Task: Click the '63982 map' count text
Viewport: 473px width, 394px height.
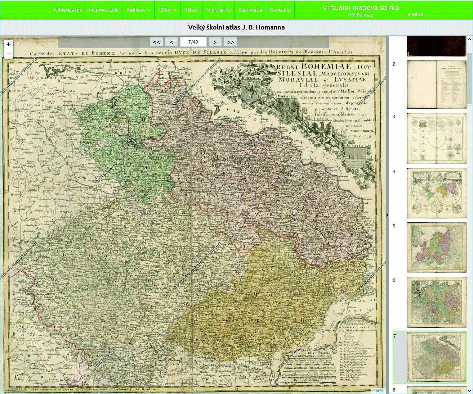Action: pos(361,15)
